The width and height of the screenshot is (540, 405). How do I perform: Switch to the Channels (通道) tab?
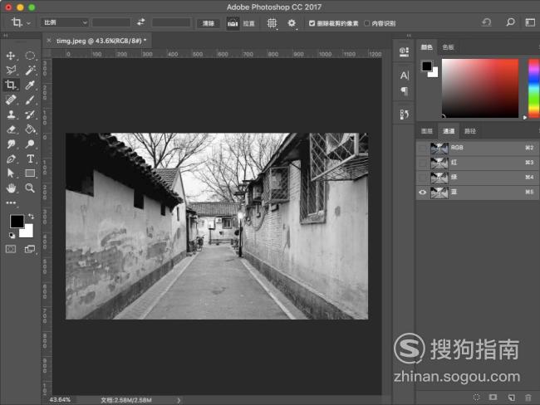pos(449,131)
